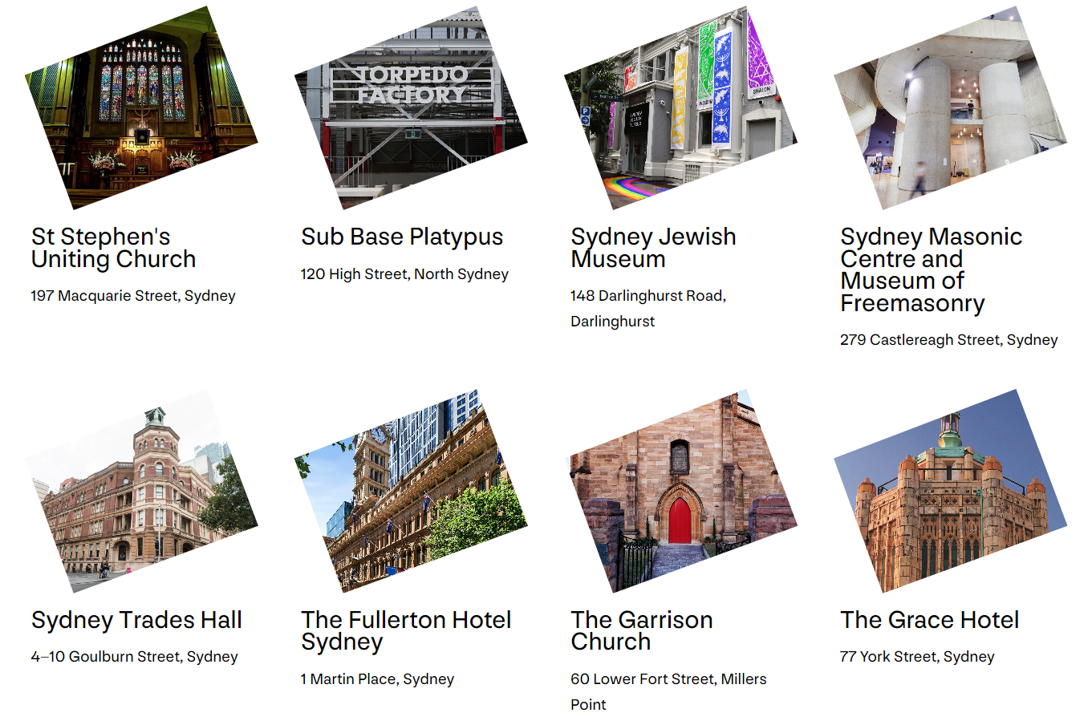Select address text '279 Castlereagh Street, Sydney'
The height and width of the screenshot is (721, 1092).
pos(948,340)
